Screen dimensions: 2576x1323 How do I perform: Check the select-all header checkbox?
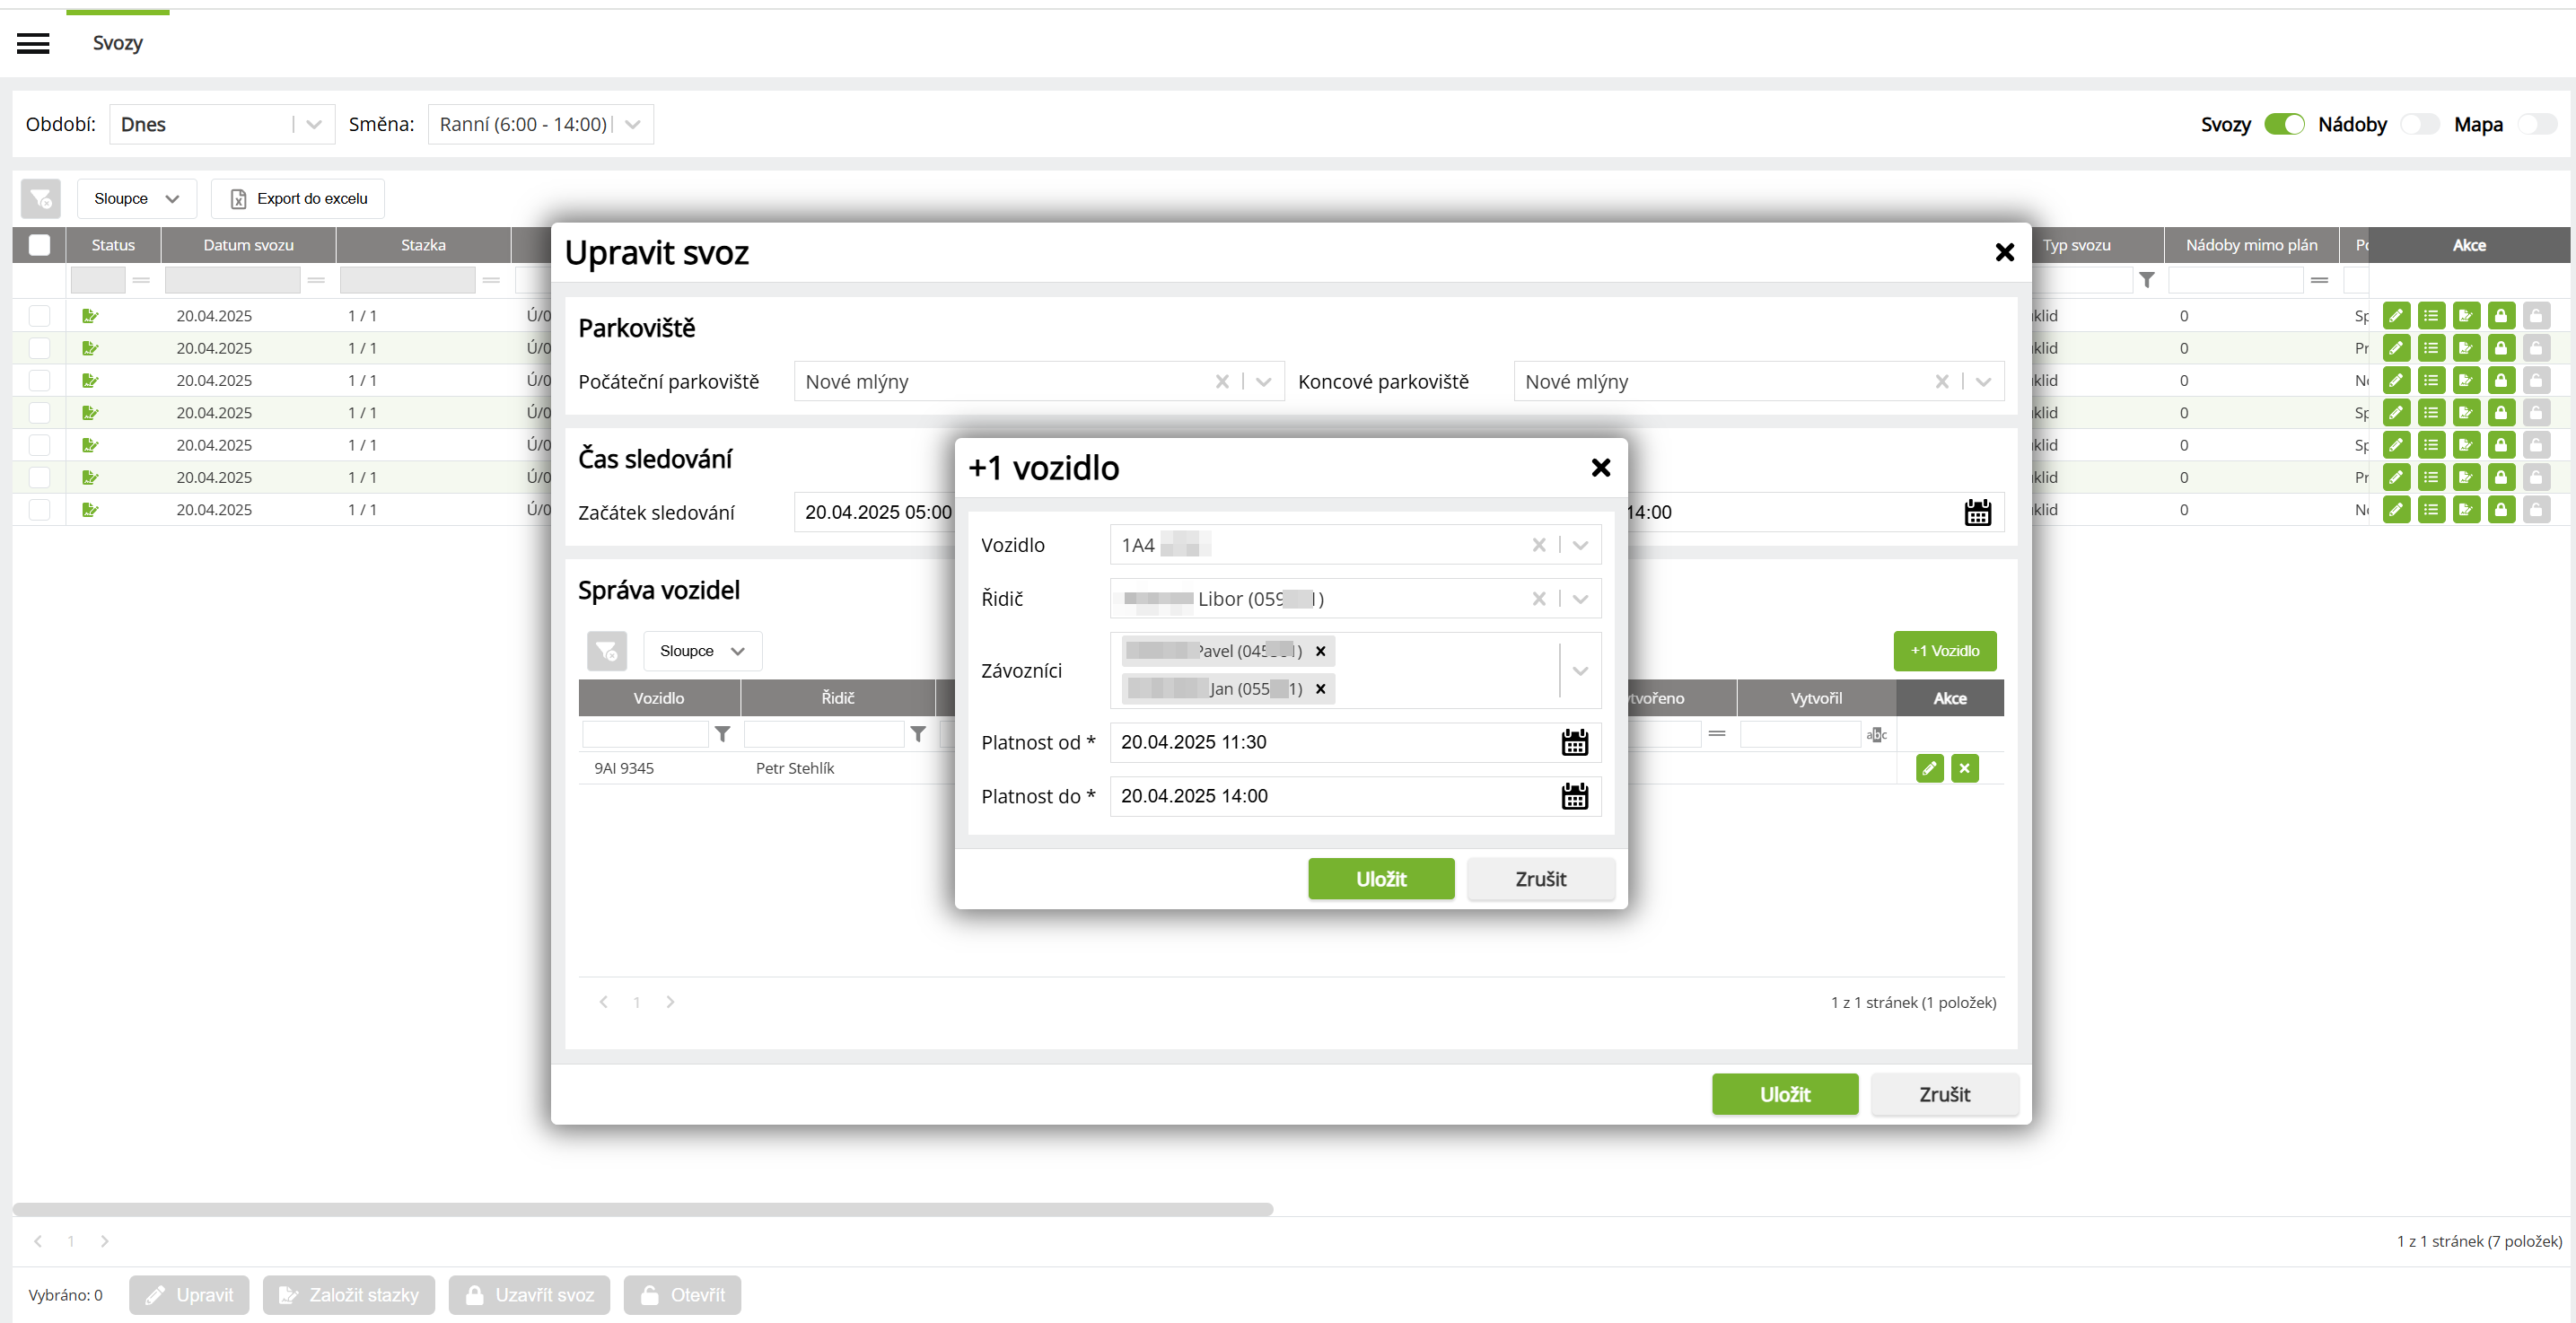click(x=39, y=245)
